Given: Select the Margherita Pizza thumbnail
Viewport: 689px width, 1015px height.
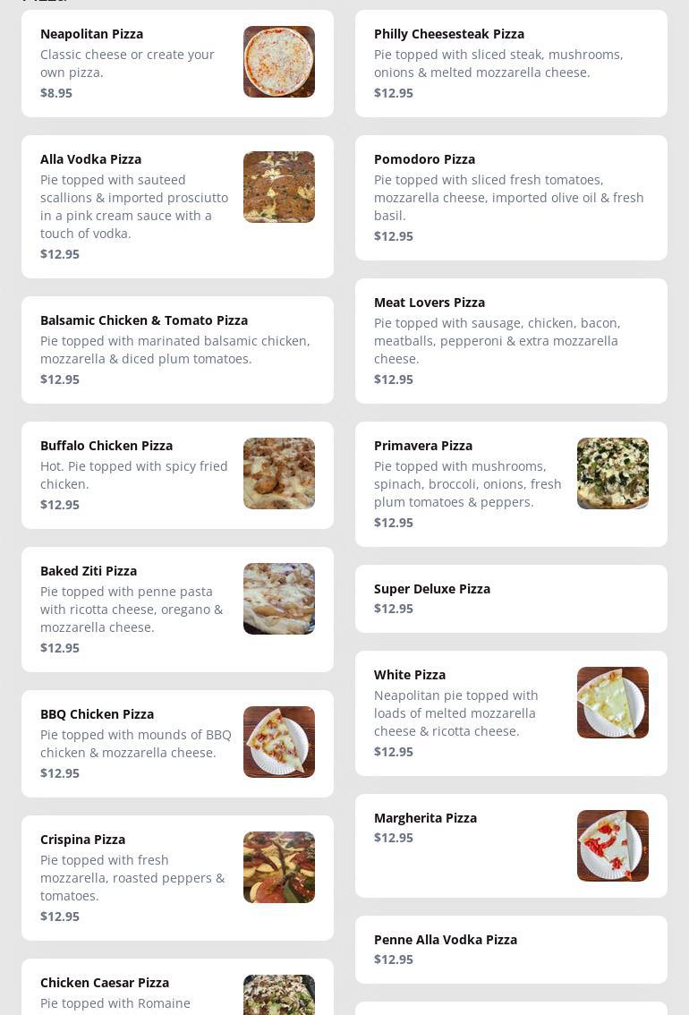Looking at the screenshot, I should click(612, 846).
